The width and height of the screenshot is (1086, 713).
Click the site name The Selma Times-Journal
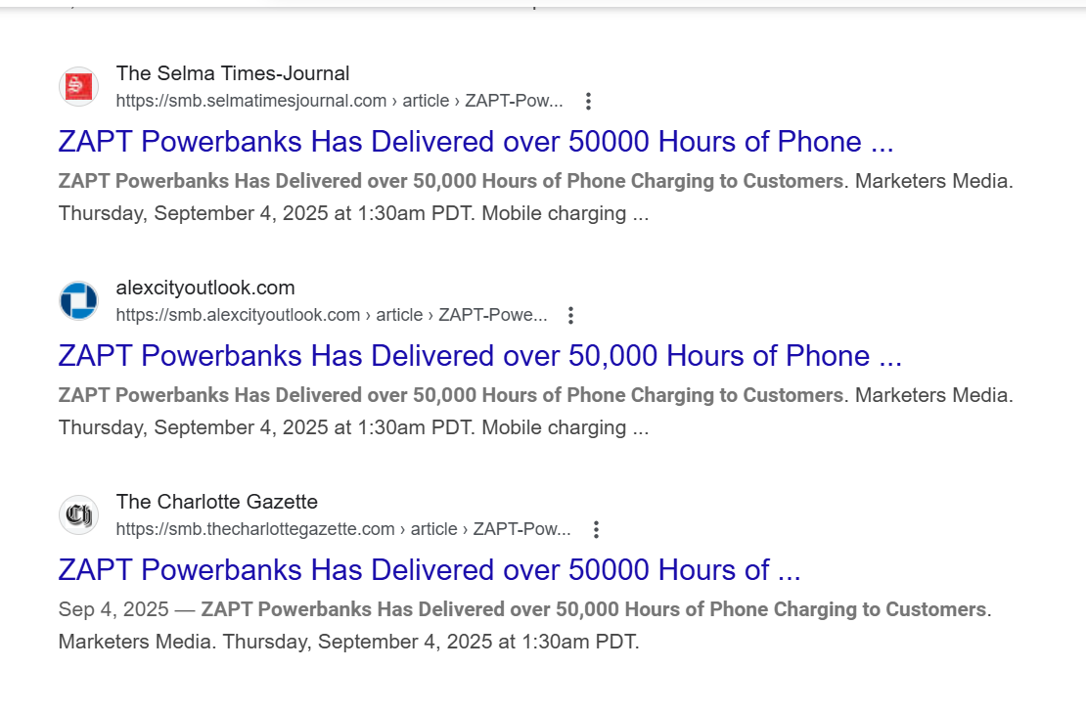[x=233, y=73]
